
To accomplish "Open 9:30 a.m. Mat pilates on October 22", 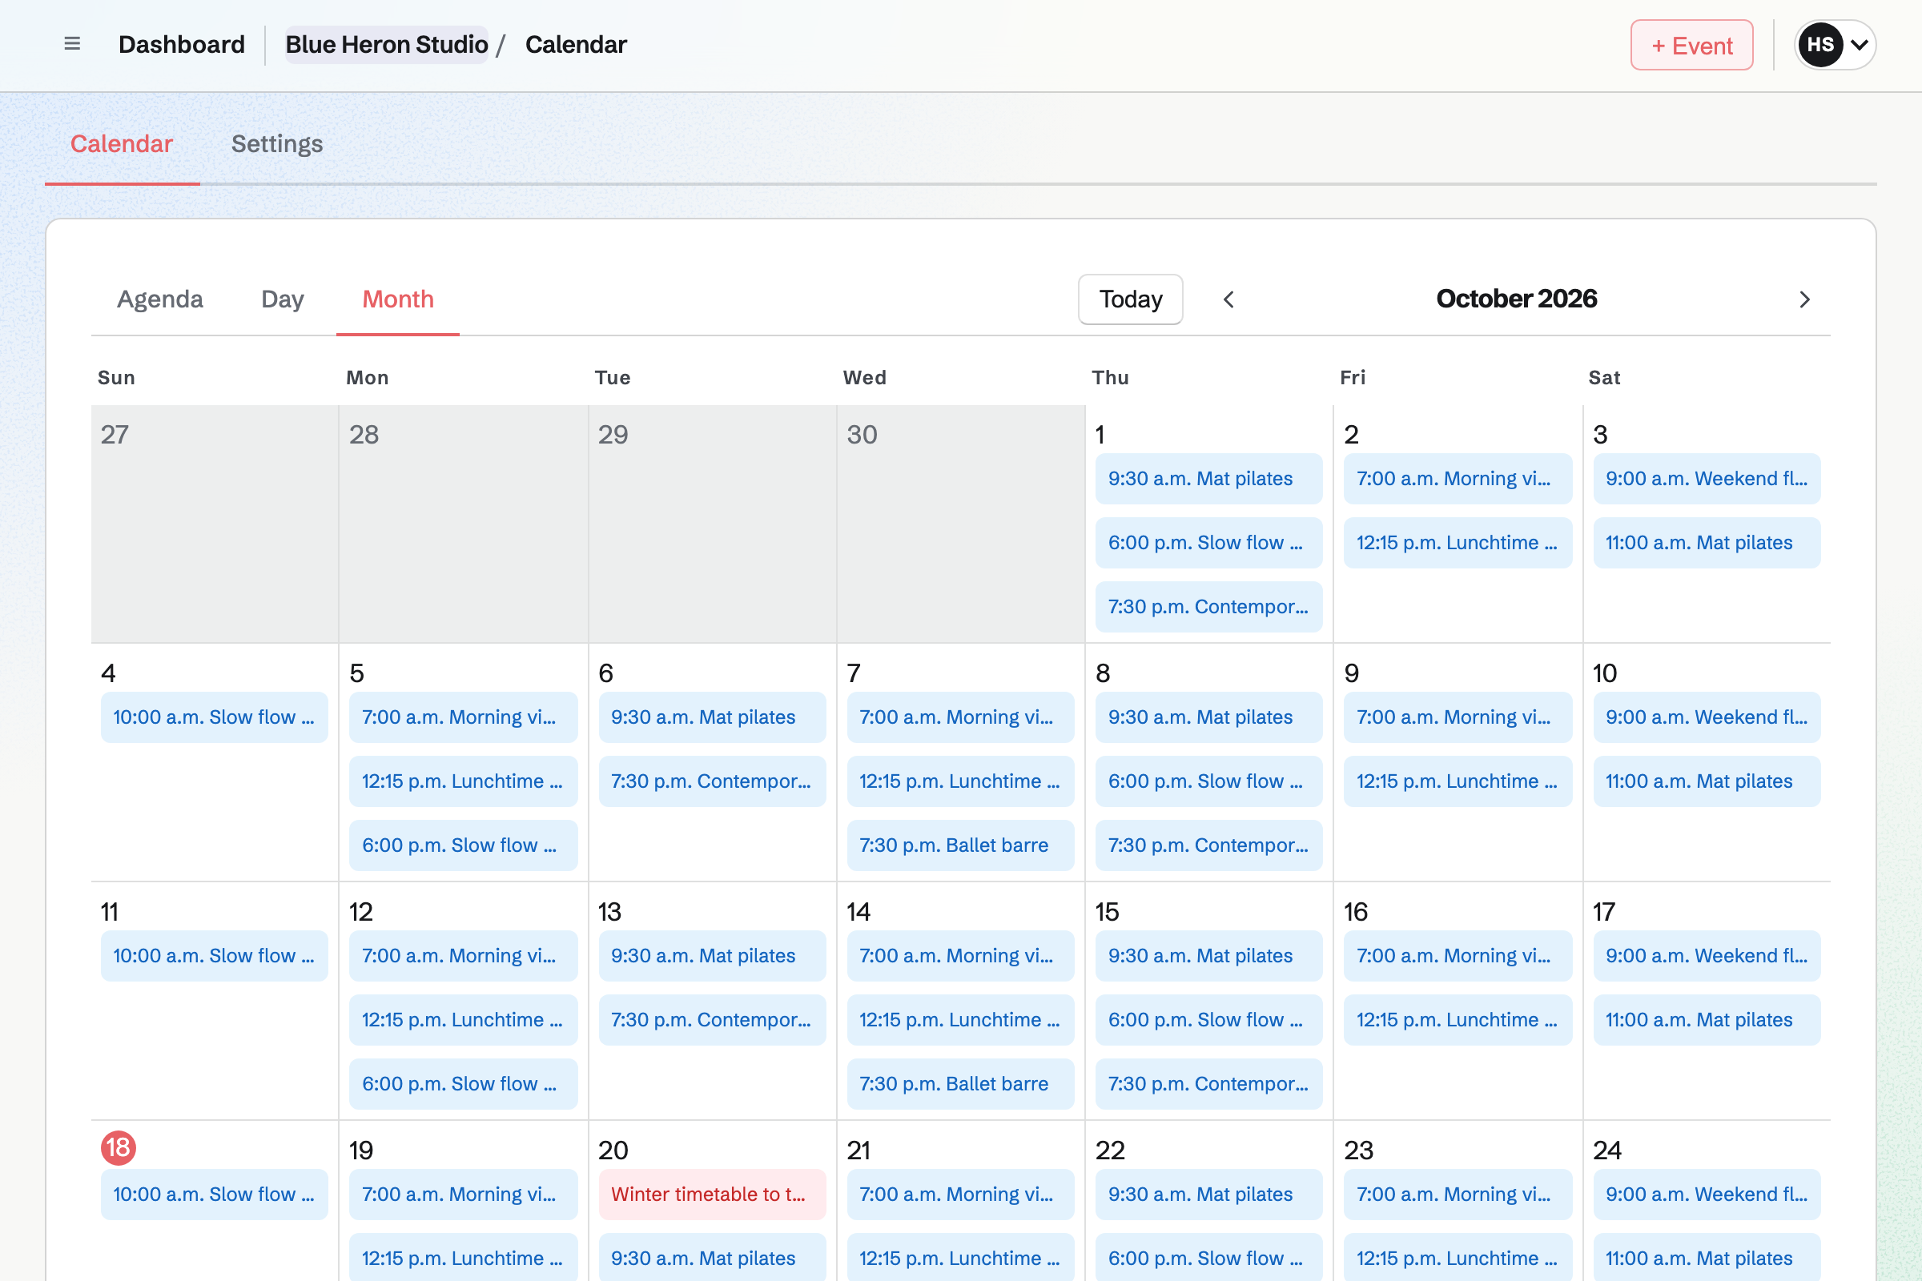I will click(x=1208, y=1195).
